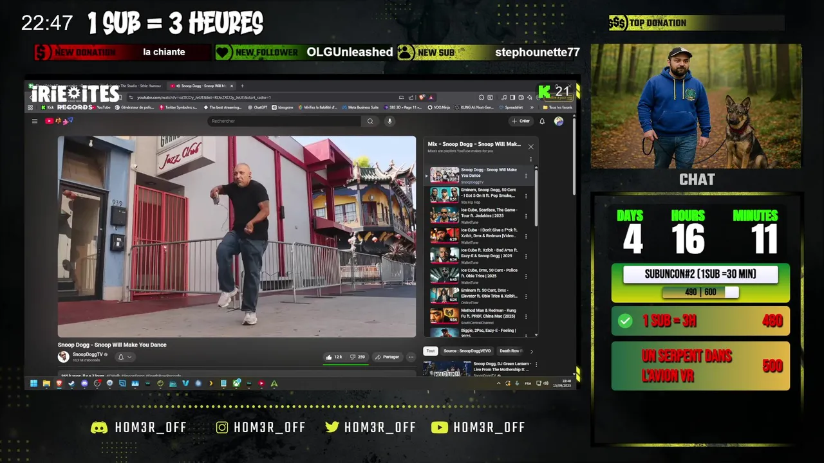Open File Explorer from taskbar
The width and height of the screenshot is (824, 463).
tap(46, 384)
